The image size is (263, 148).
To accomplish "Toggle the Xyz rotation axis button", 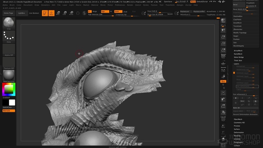I will click(x=223, y=82).
